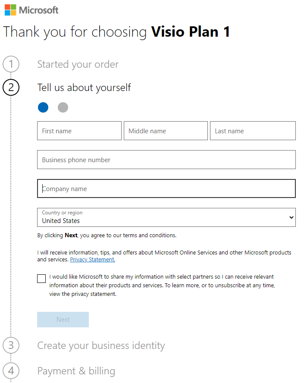Click the Next button
This screenshot has height=383, width=304.
[x=63, y=319]
